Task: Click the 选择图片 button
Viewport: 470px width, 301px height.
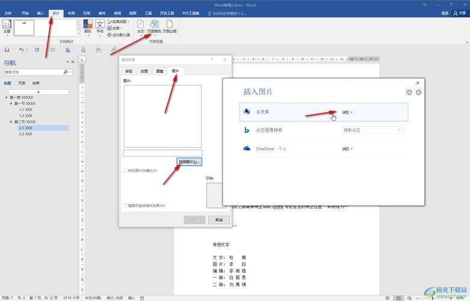Action: (x=190, y=162)
